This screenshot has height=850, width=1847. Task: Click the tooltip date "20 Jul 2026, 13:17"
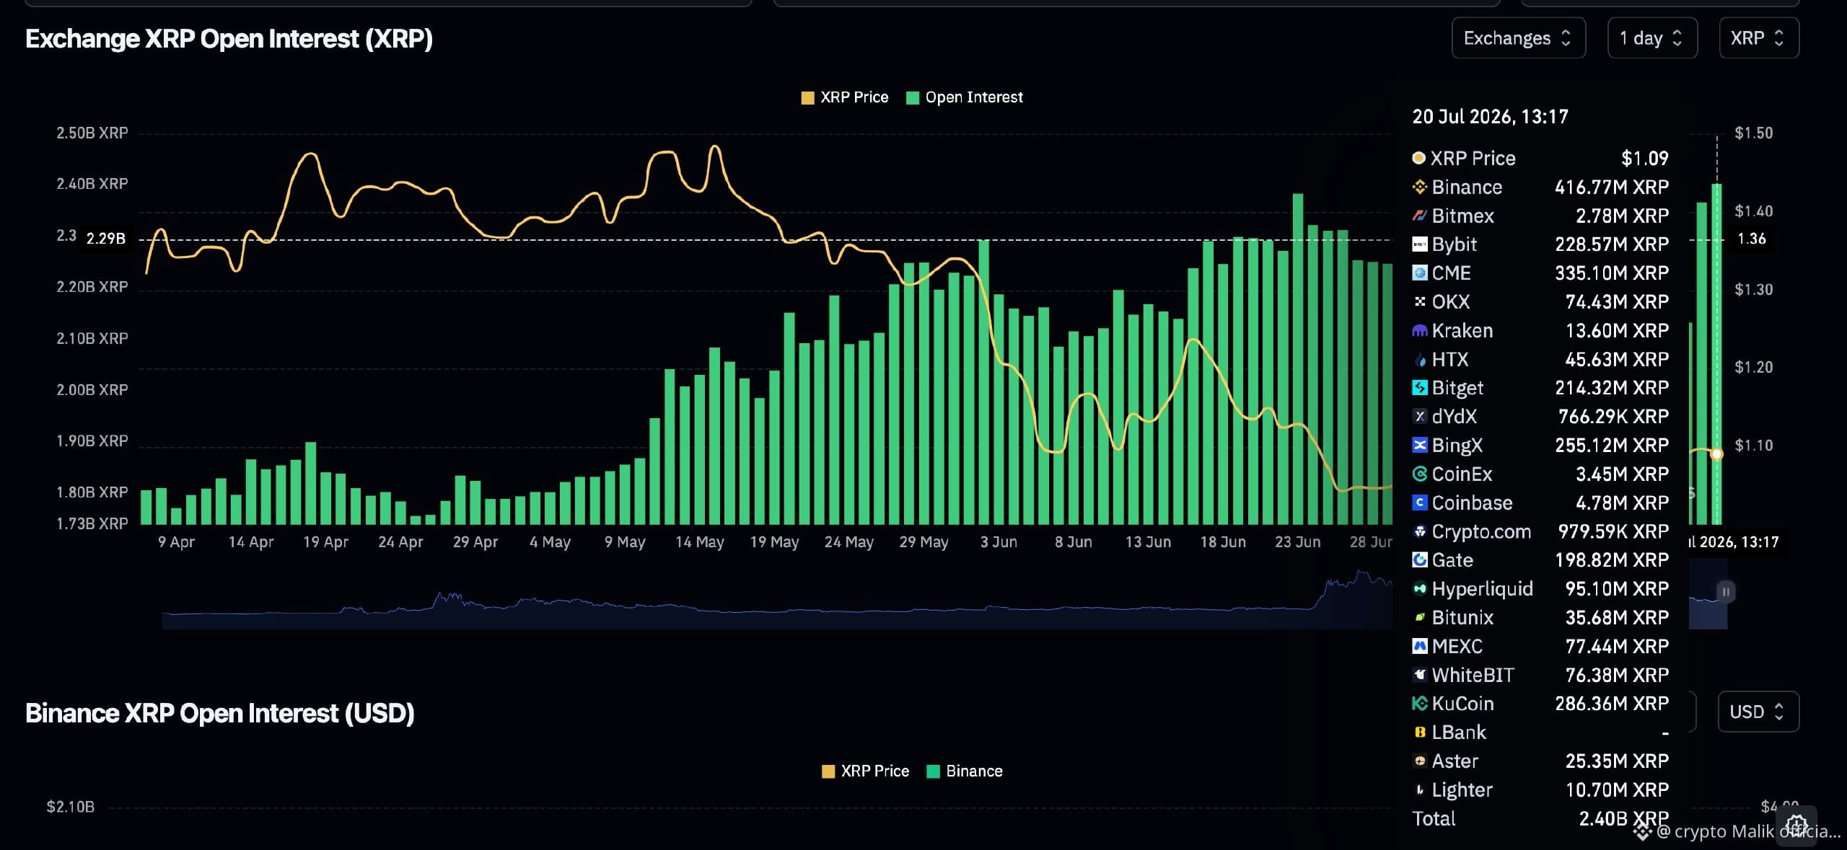pos(1490,117)
